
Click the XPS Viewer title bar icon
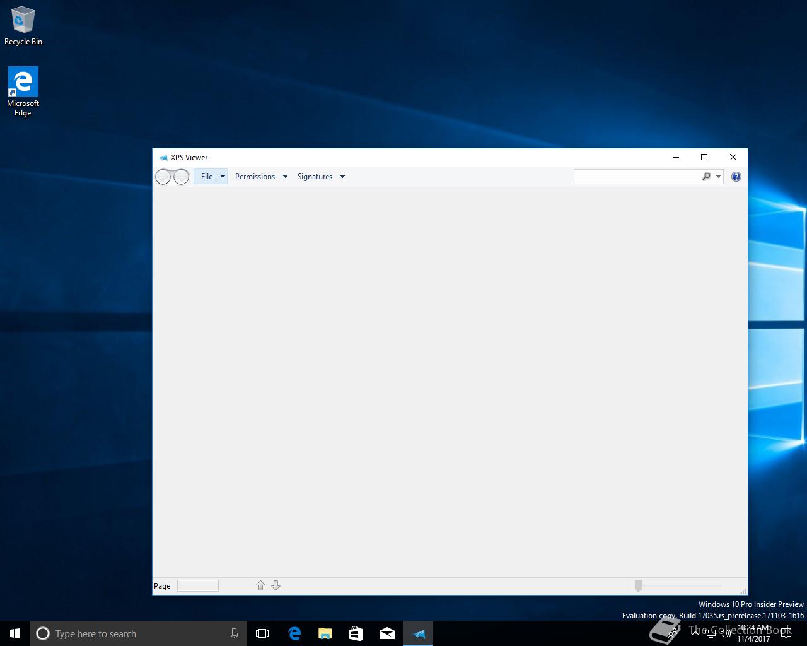(x=163, y=158)
